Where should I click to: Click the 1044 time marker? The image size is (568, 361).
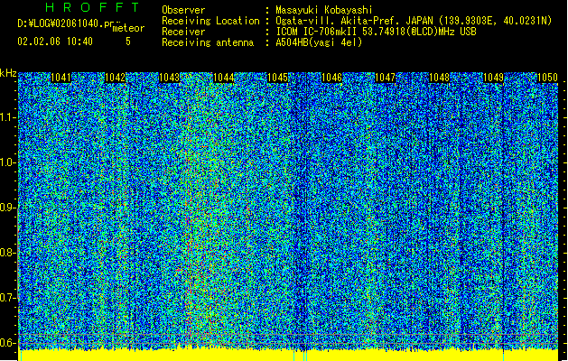(224, 78)
